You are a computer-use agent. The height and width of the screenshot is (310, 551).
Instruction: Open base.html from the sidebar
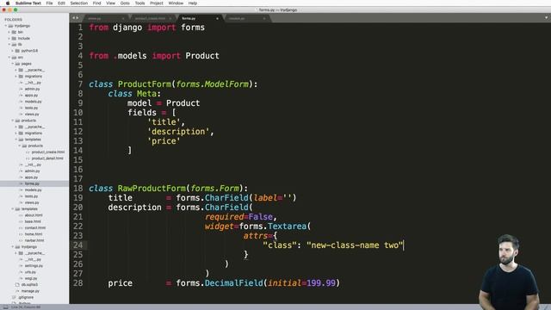(33, 222)
